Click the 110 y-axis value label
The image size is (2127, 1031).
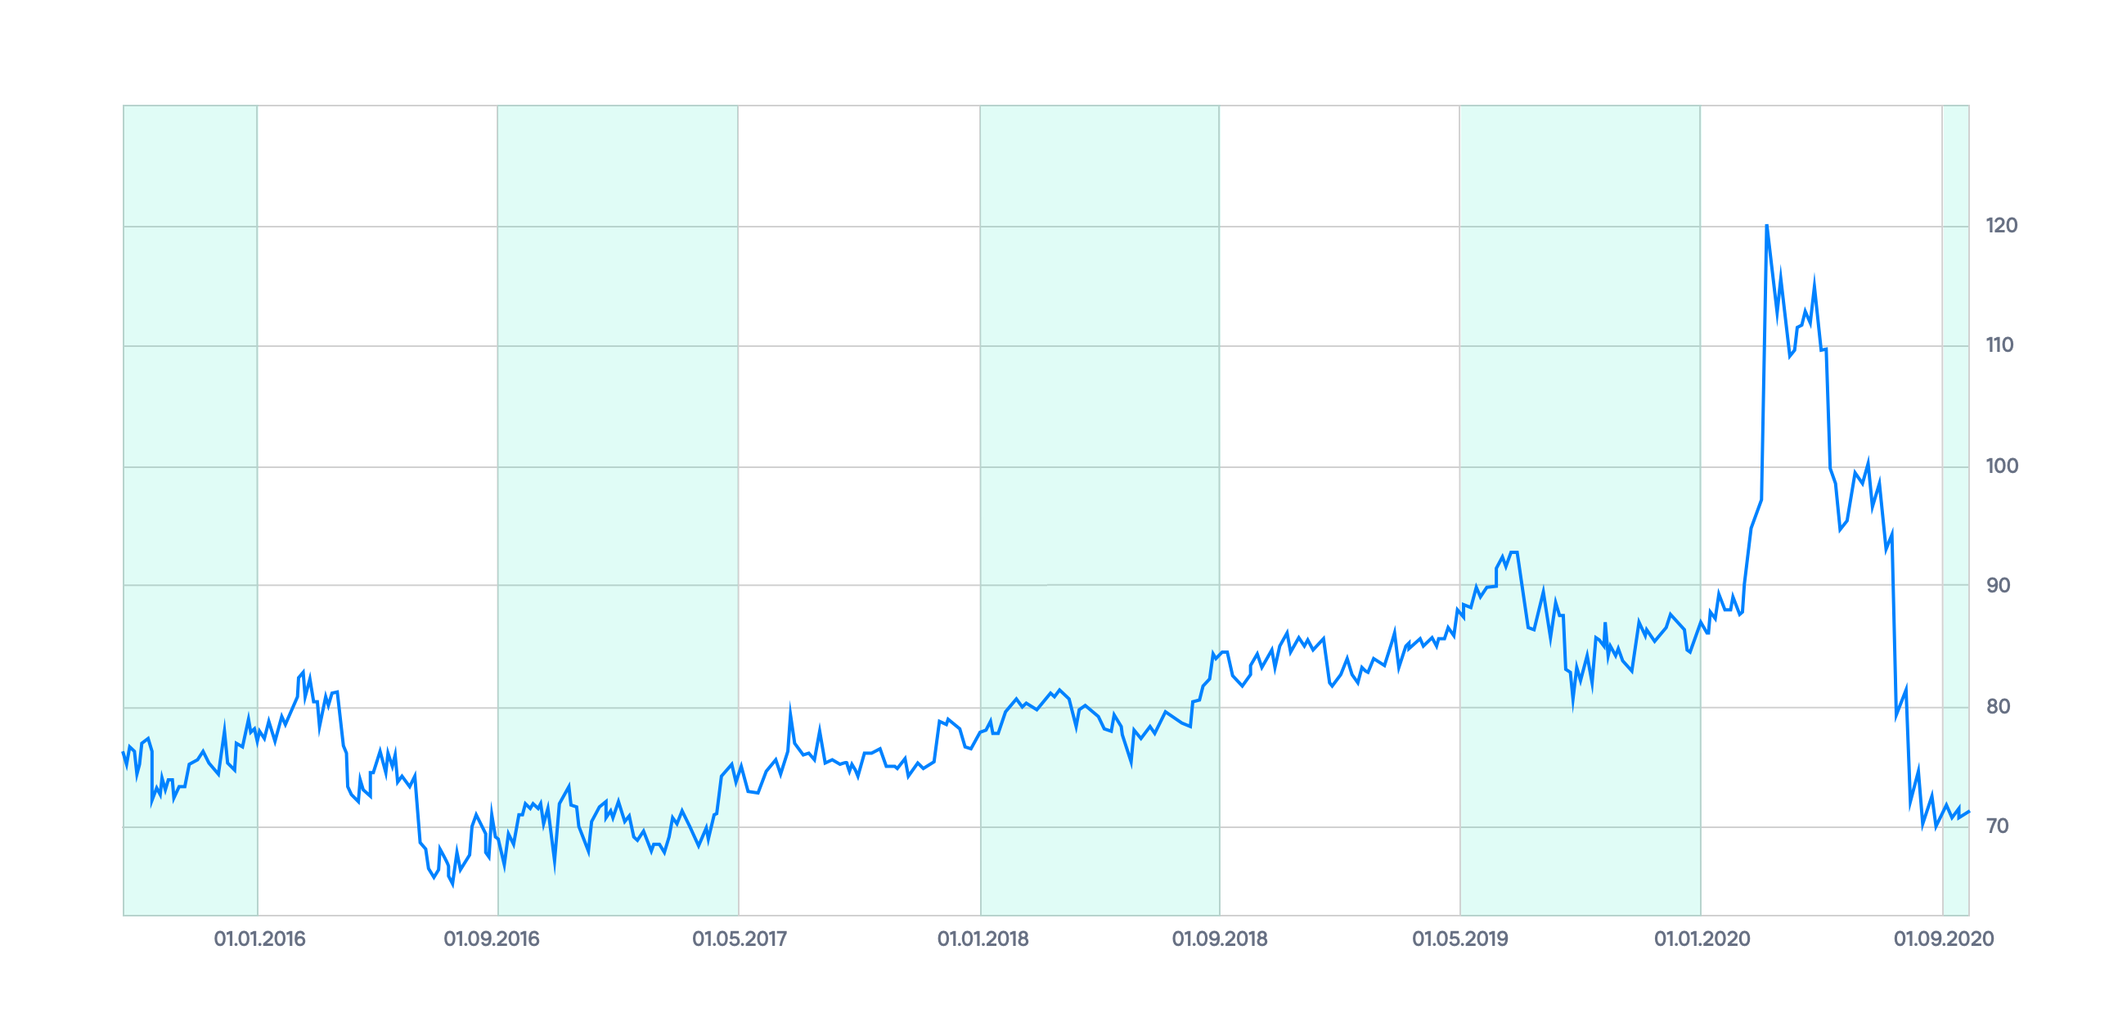click(1999, 345)
